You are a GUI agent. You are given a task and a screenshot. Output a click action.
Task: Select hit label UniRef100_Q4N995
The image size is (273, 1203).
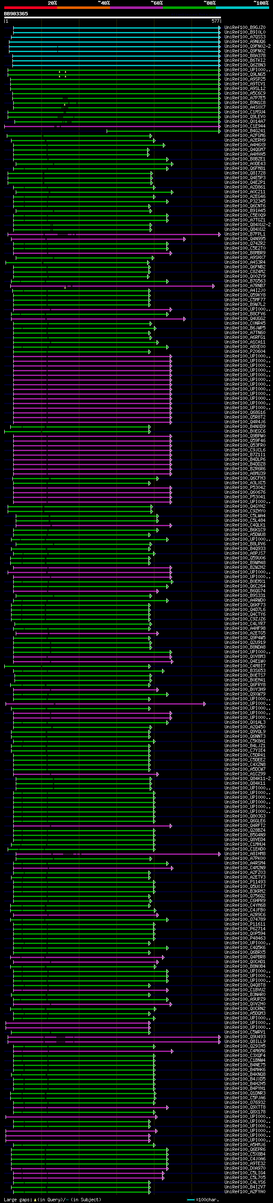tap(245, 239)
